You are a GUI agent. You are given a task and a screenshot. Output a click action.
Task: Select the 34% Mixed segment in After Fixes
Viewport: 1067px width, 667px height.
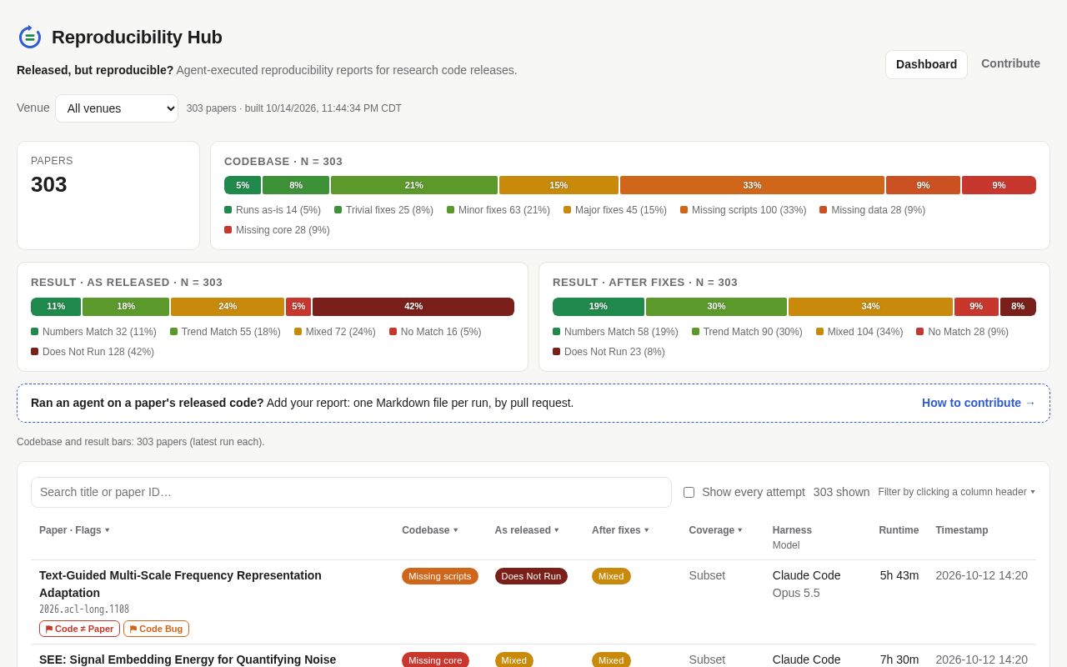[870, 307]
